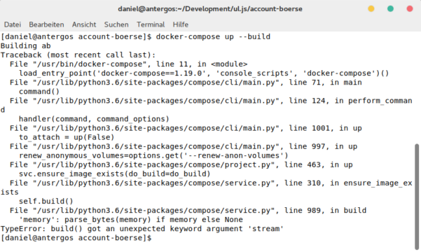Click the scrollbar track above the thumb

tap(417, 89)
